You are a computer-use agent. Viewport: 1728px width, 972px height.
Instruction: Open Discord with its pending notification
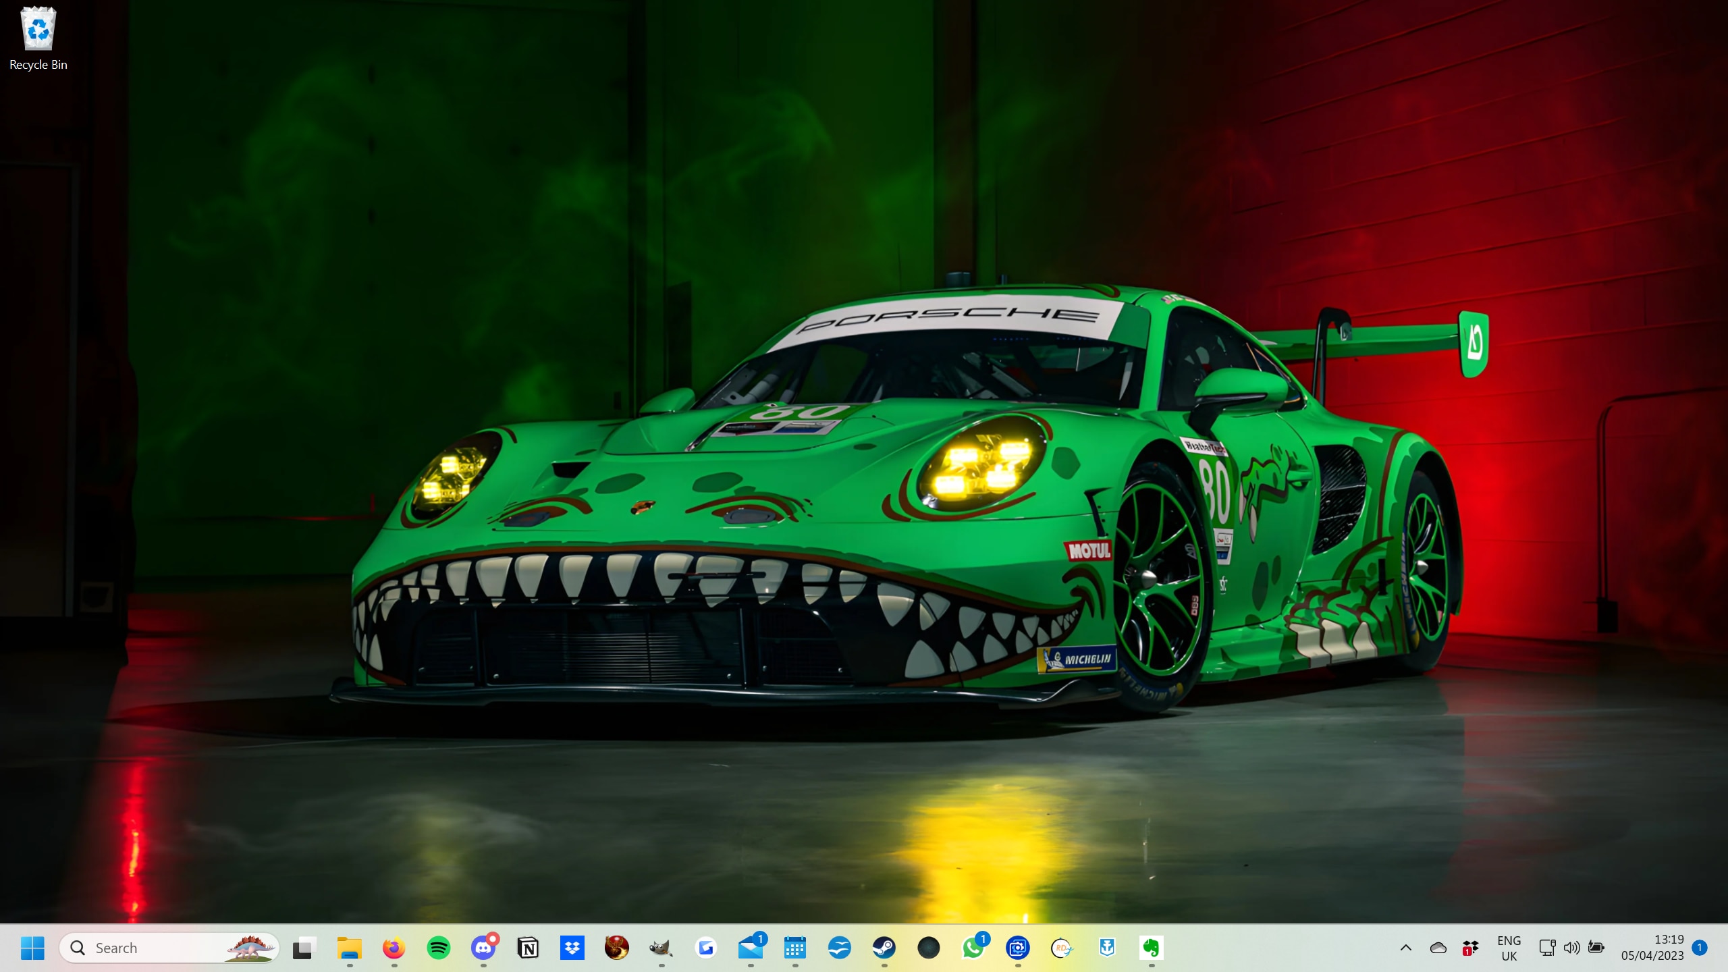(483, 948)
